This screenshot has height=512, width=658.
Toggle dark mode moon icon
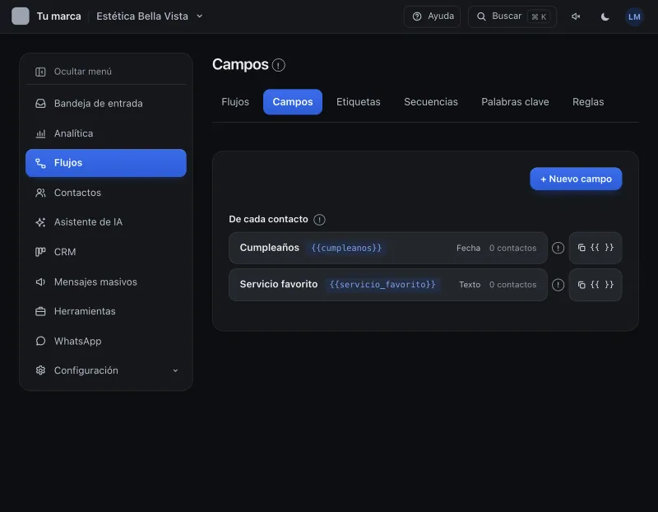coord(605,16)
